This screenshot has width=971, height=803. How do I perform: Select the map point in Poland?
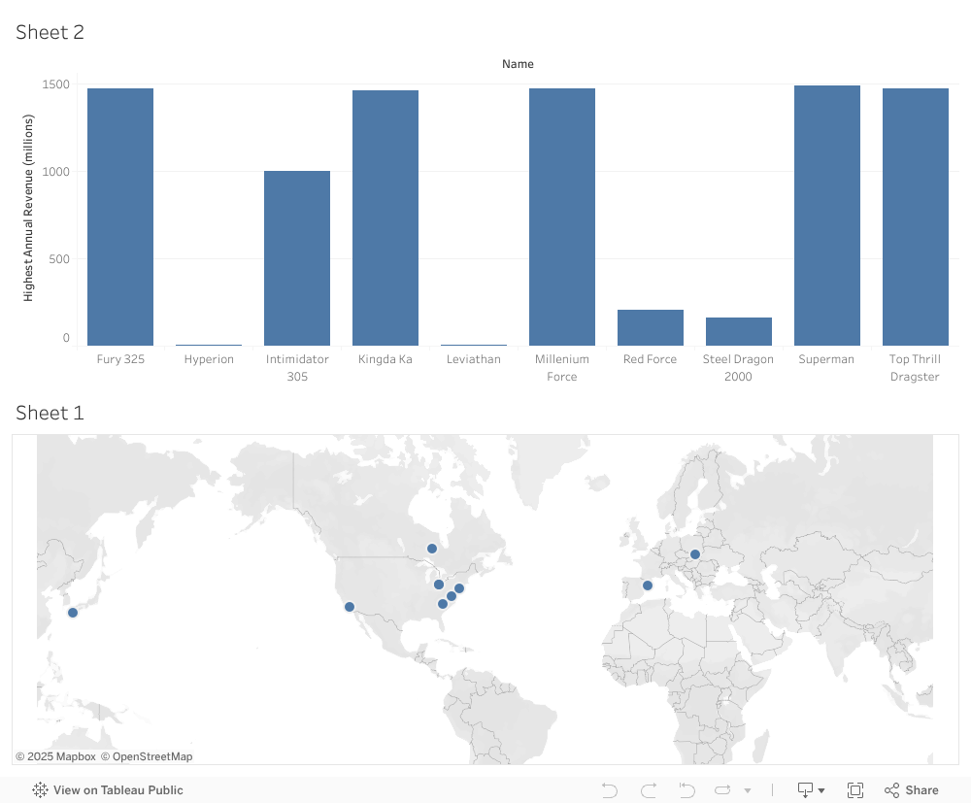695,554
